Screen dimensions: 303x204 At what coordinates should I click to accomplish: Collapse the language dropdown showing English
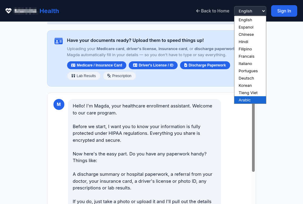(250, 11)
